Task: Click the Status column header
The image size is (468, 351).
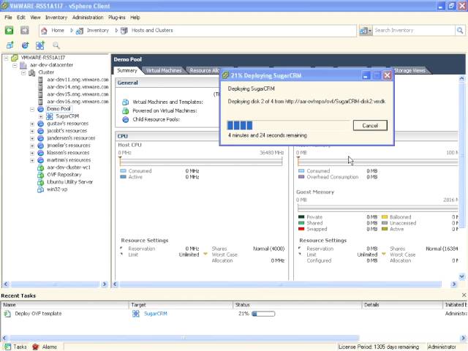Action: 298,305
